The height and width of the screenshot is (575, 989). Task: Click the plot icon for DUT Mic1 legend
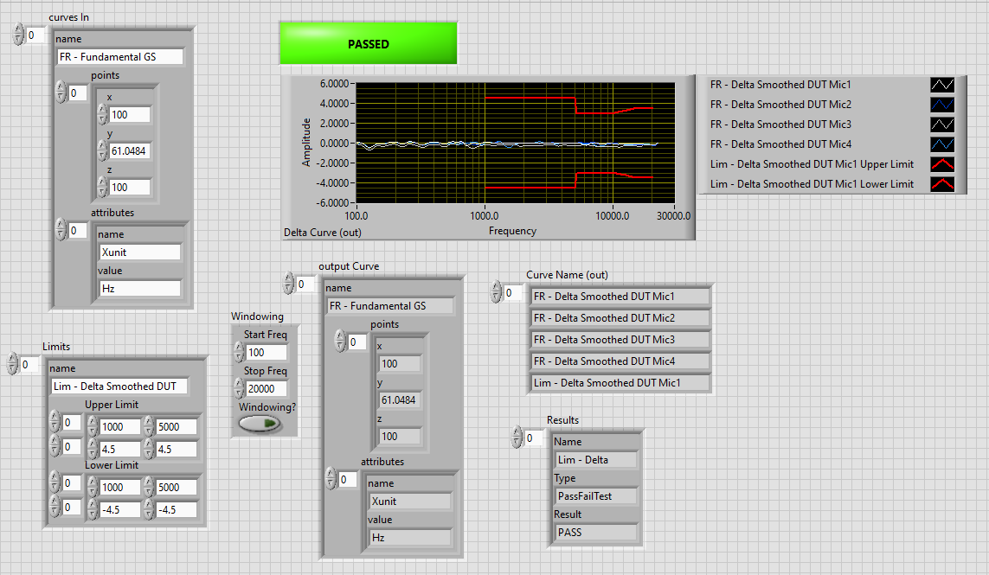941,85
